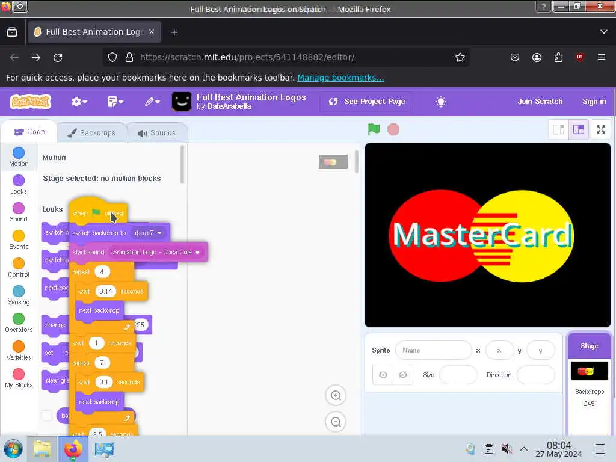The height and width of the screenshot is (462, 616).
Task: Select the Sensing block category
Action: click(19, 295)
